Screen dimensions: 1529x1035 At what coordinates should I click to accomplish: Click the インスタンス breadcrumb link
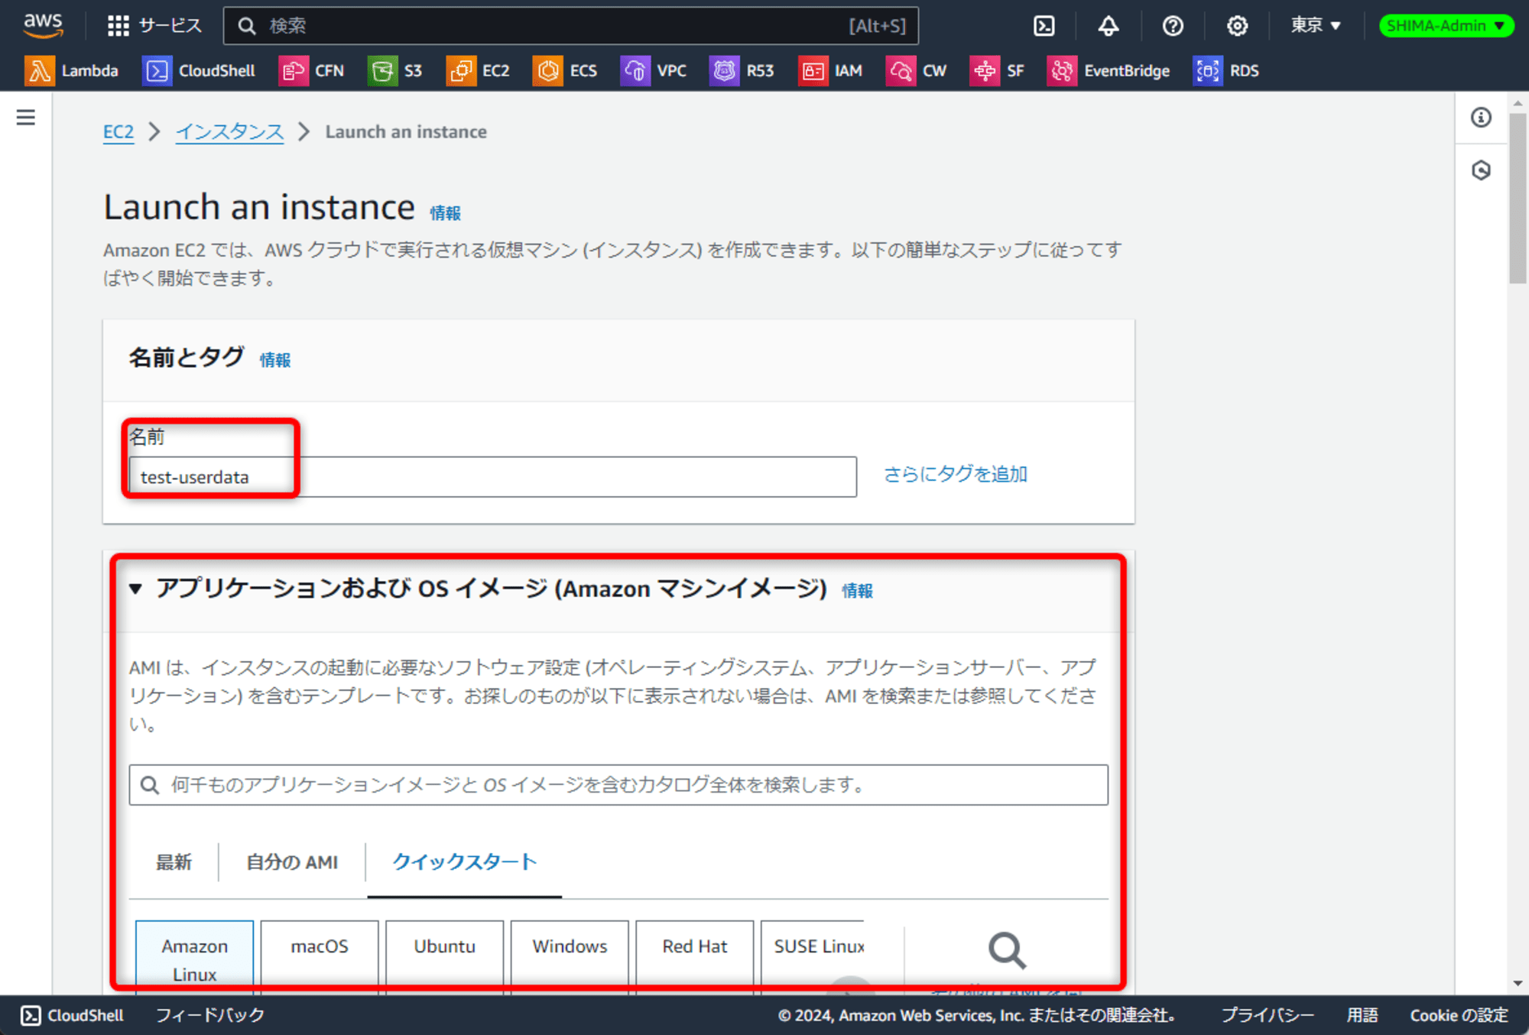[x=229, y=131]
